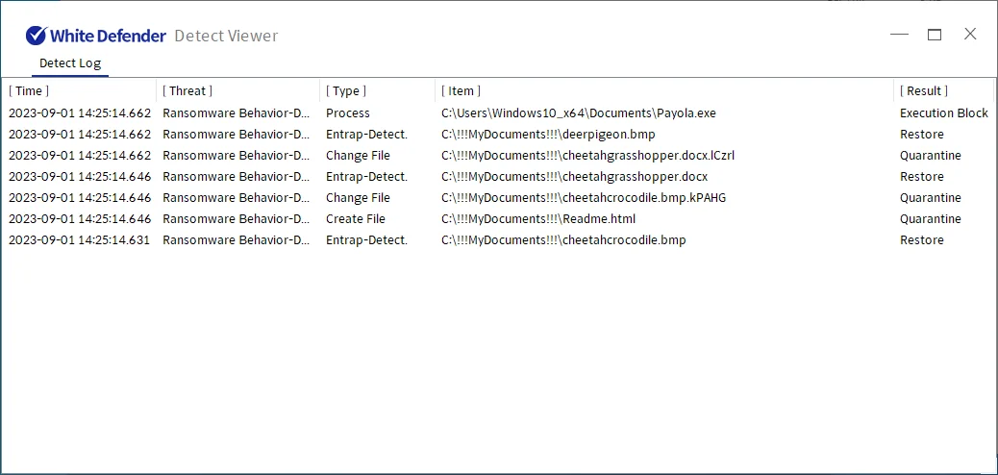Image resolution: width=998 pixels, height=475 pixels.
Task: Select the cheetahcrocodile.bmp restore entry
Action: point(563,240)
